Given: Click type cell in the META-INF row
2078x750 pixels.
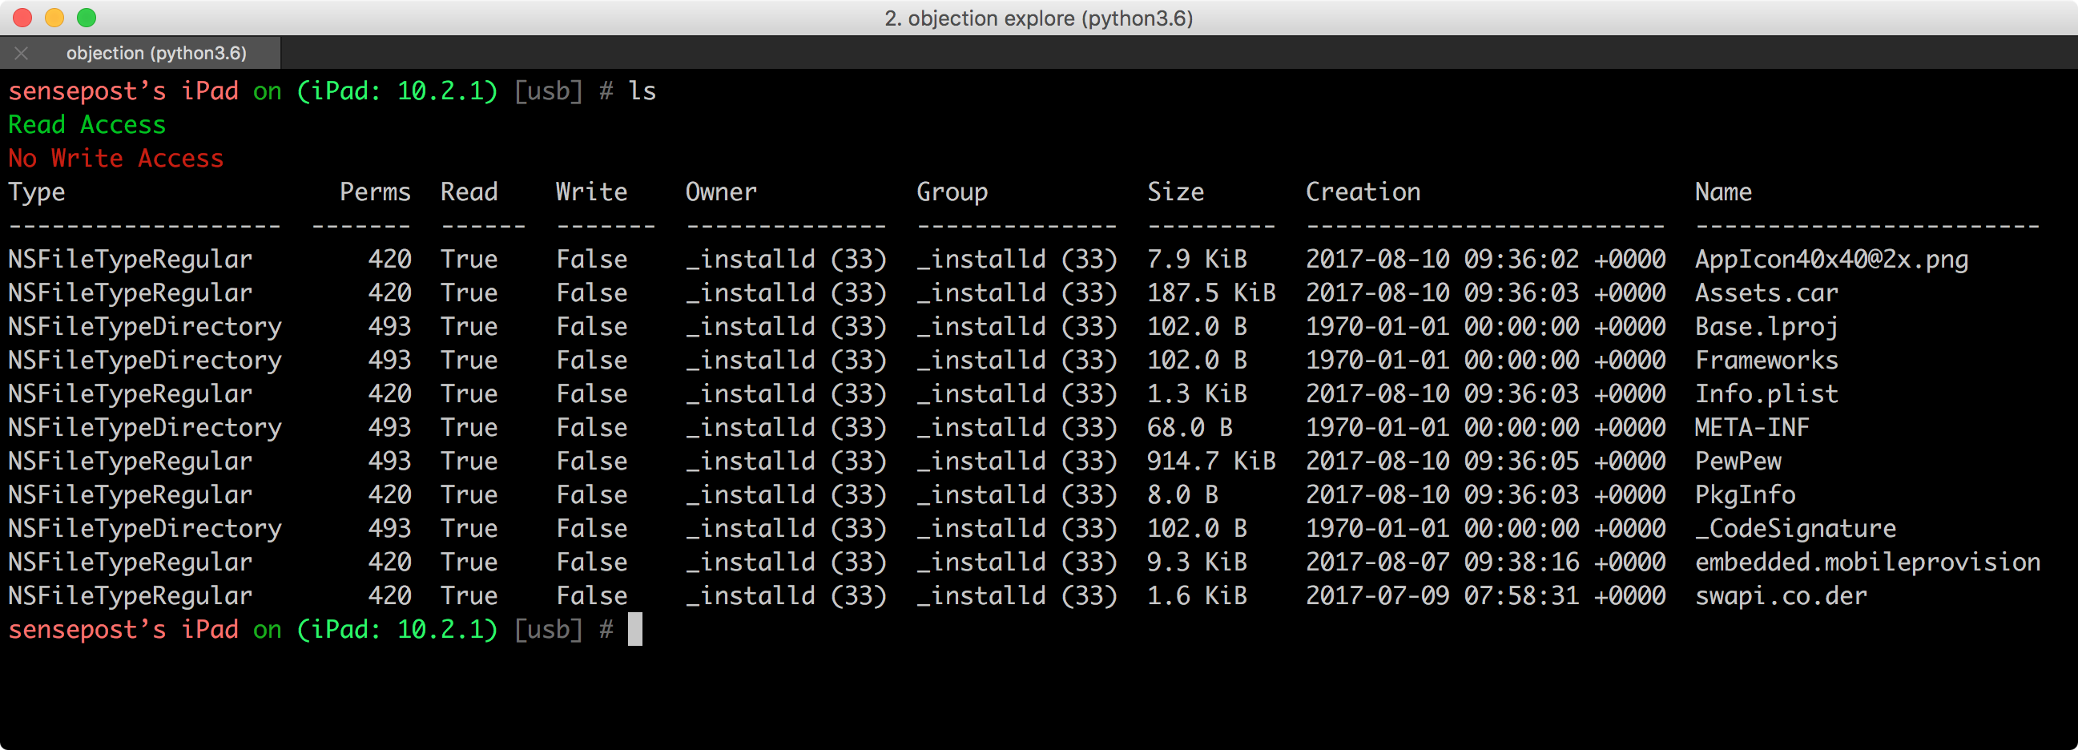Looking at the screenshot, I should pos(144,427).
